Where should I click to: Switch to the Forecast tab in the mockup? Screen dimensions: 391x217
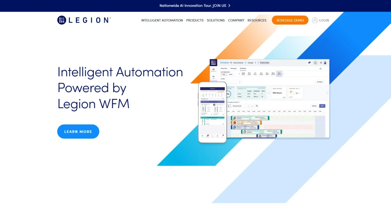point(233,68)
